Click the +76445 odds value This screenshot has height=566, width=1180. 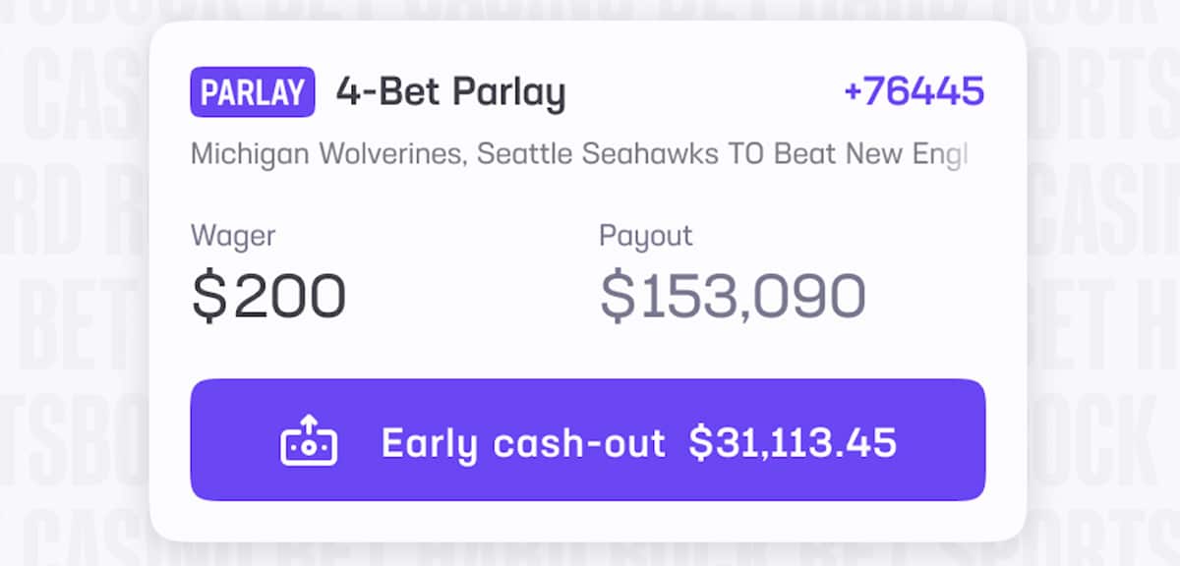pos(914,91)
